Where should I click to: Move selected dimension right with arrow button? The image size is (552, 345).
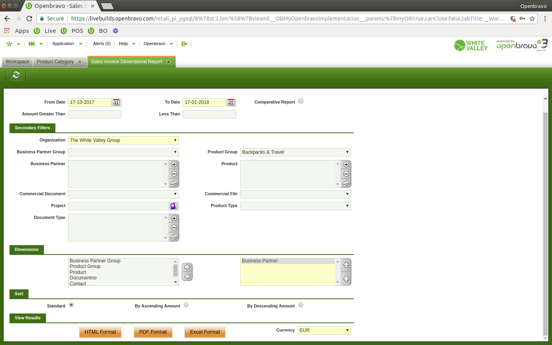187,267
